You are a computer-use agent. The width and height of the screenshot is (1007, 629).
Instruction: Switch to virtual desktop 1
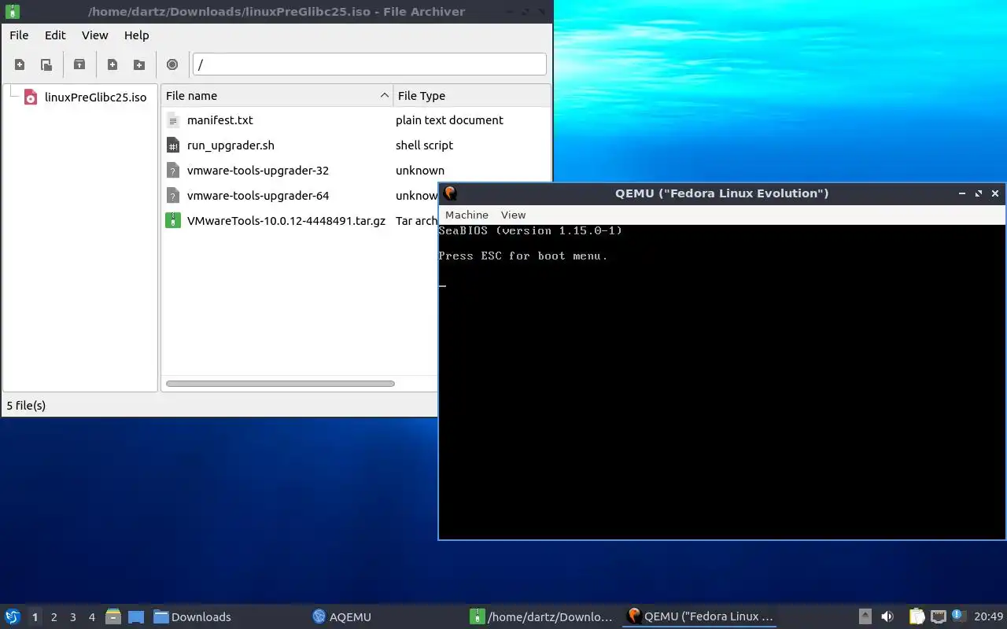click(35, 617)
